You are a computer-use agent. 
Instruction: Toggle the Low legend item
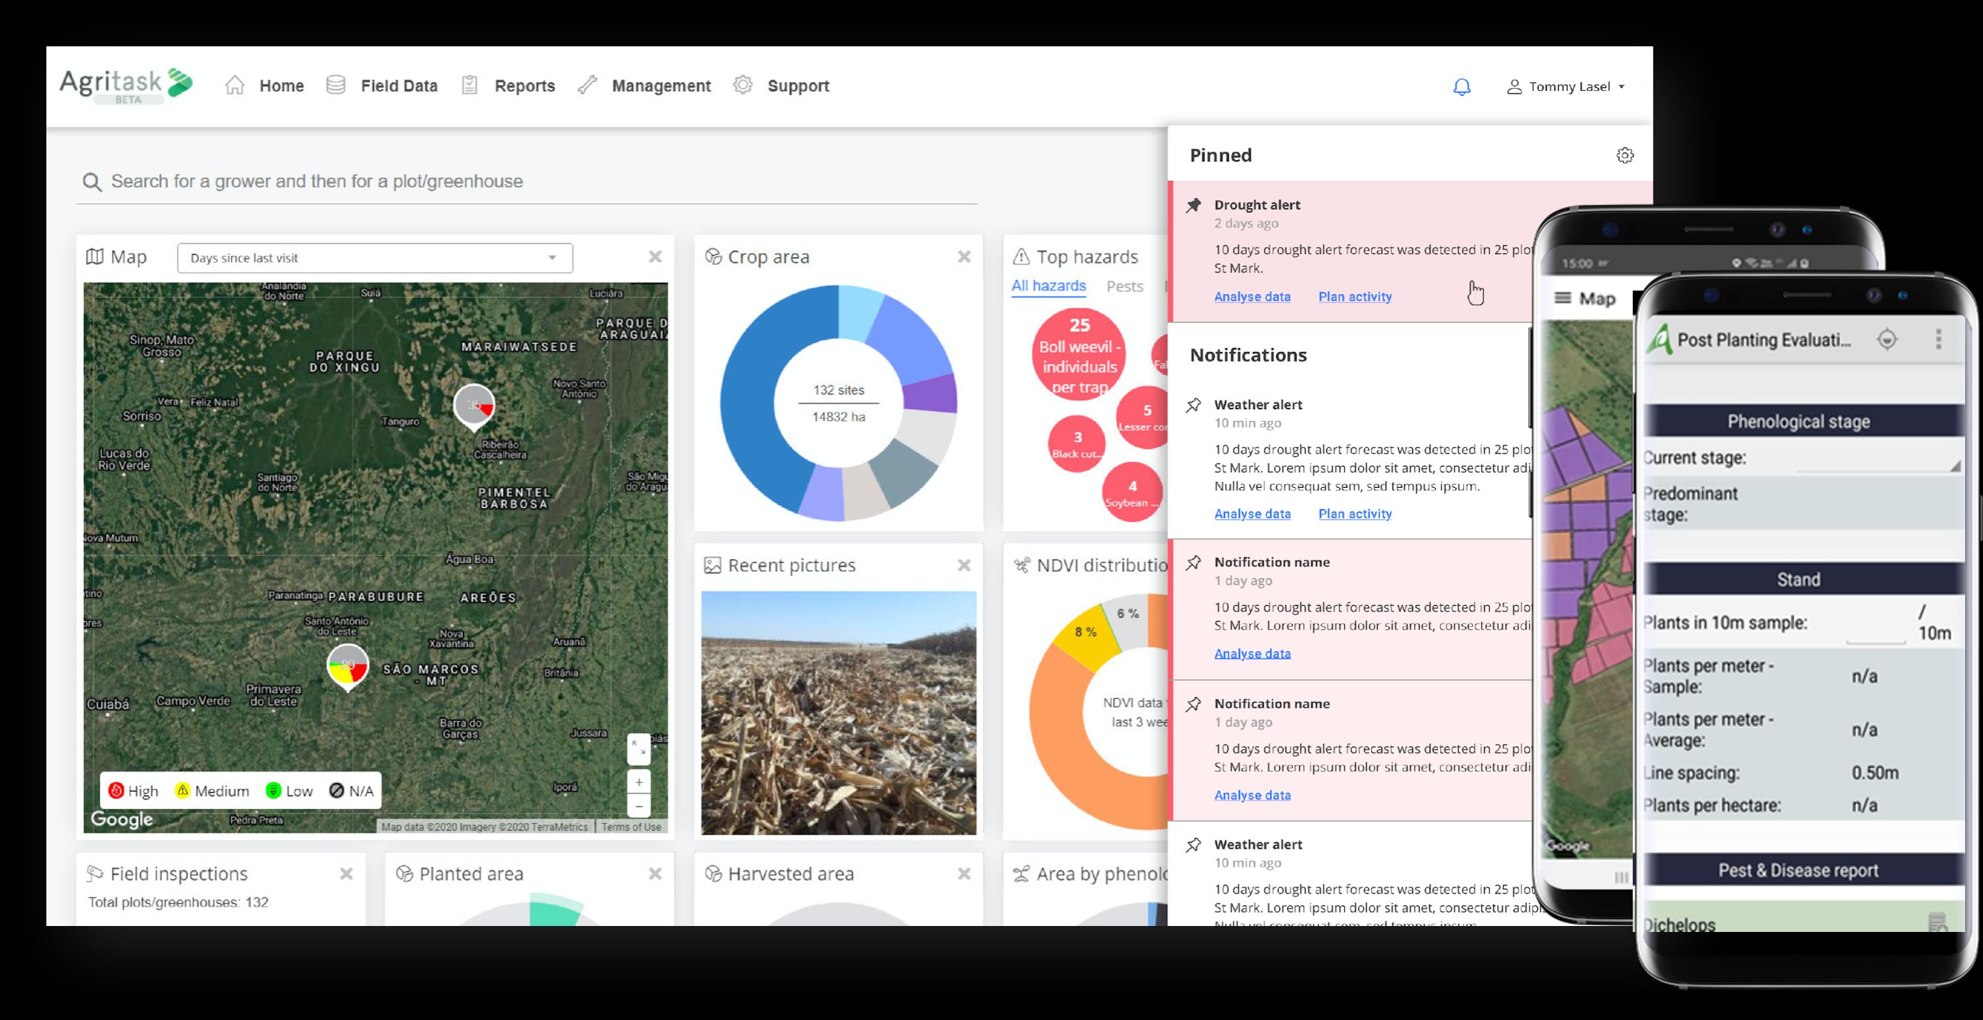pos(289,792)
